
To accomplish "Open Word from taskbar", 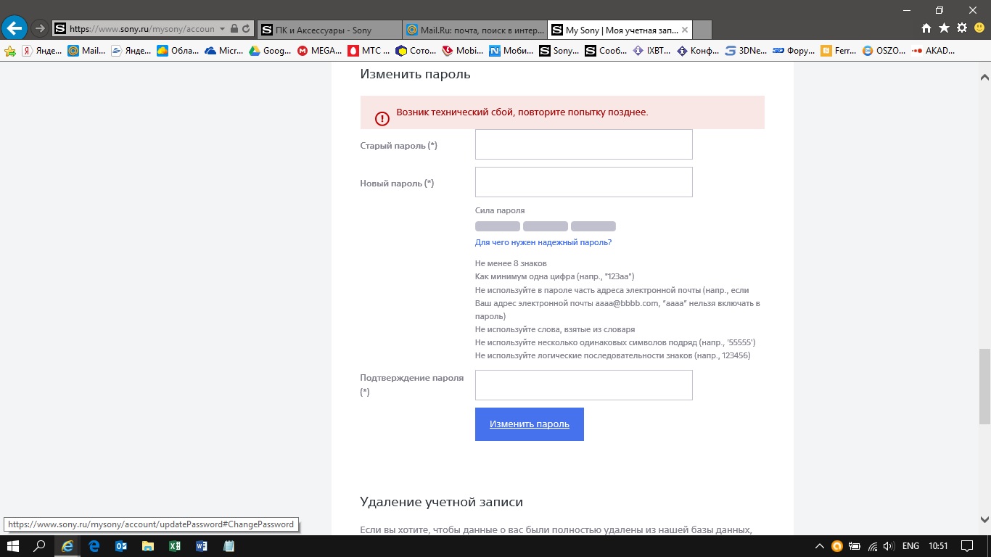I will pos(202,546).
